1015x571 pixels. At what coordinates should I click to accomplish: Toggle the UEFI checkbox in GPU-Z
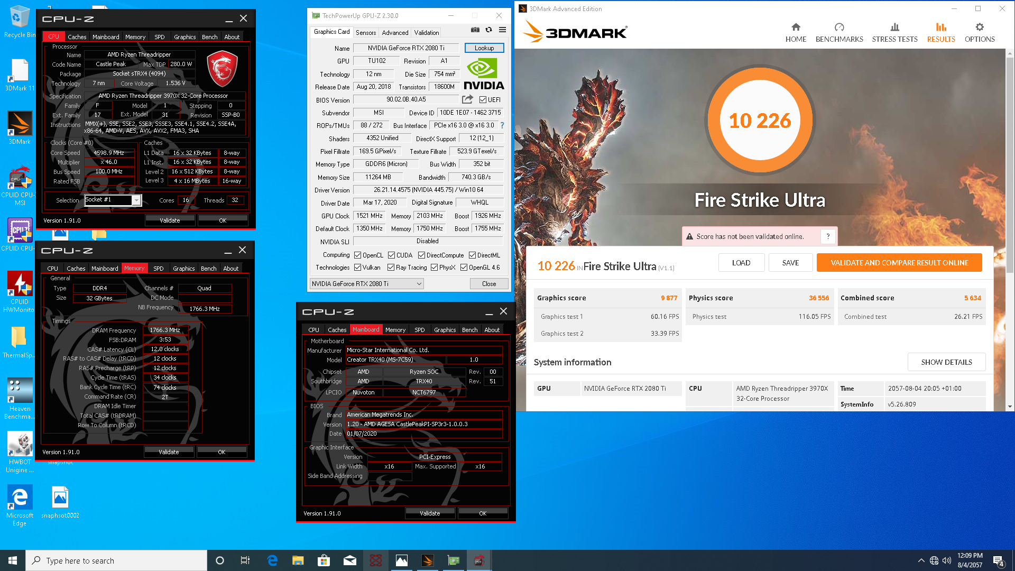[x=483, y=100]
